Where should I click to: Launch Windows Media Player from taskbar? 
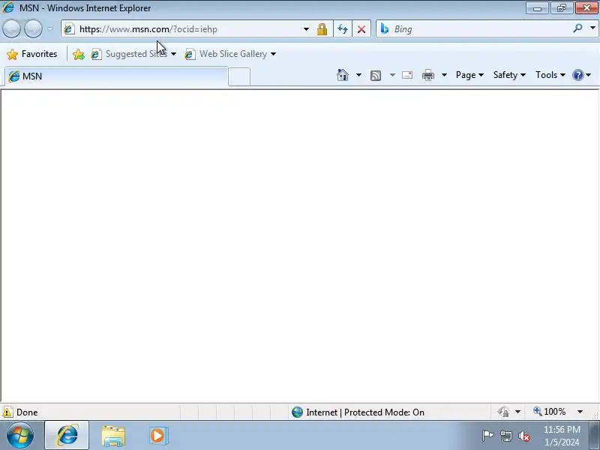[158, 436]
